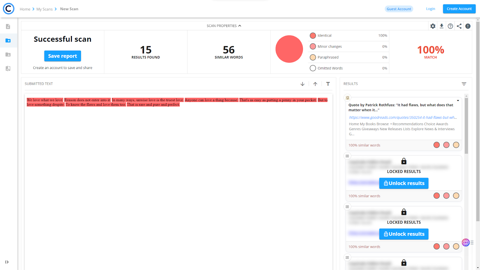The image size is (480, 270).
Task: Toggle the Minor changes match type circle
Action: point(313,46)
